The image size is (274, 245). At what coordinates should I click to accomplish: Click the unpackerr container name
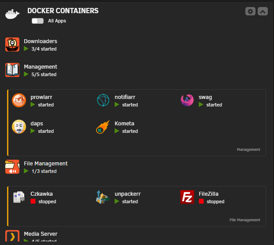pyautogui.click(x=128, y=194)
